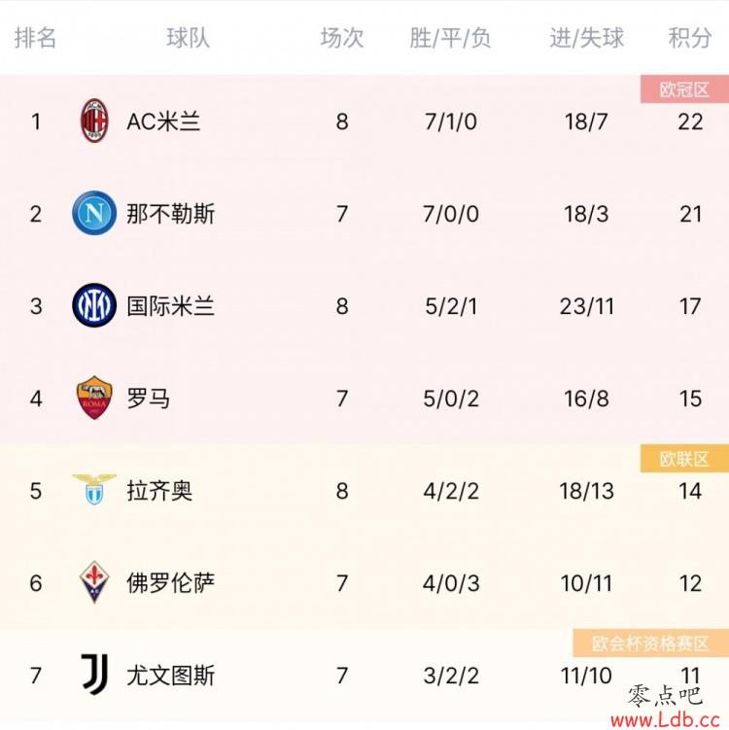
Task: Select the Inter Milan badge icon
Action: point(94,305)
